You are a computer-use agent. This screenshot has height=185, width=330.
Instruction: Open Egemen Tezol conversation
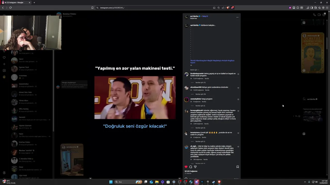click(x=31, y=69)
